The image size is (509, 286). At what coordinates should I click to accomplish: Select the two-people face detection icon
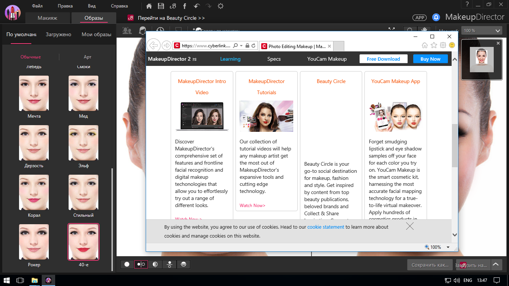(x=127, y=31)
